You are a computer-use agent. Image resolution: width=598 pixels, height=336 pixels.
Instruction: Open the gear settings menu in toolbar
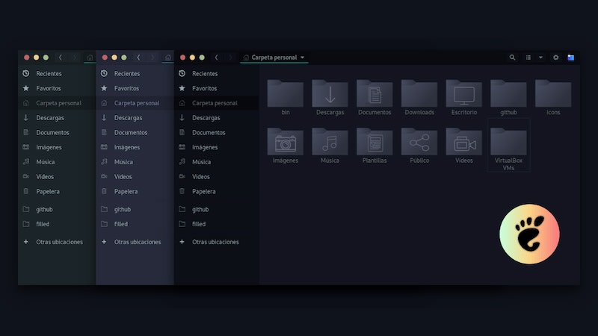(x=555, y=57)
